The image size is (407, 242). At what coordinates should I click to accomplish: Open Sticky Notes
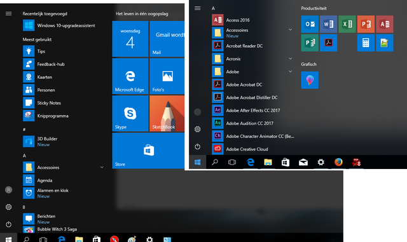[42, 103]
